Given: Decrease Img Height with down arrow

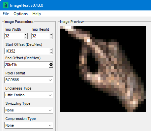Looking at the screenshot, I should [51, 37].
